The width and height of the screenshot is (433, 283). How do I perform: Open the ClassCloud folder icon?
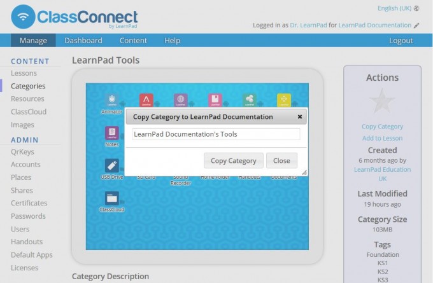[112, 198]
